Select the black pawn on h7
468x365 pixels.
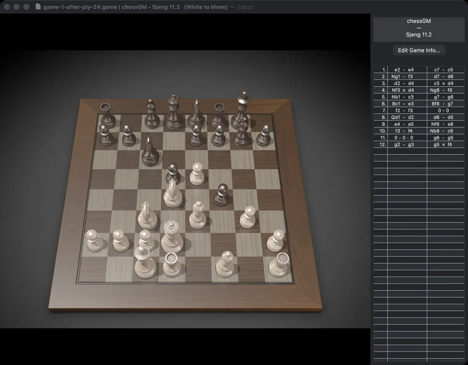[265, 135]
